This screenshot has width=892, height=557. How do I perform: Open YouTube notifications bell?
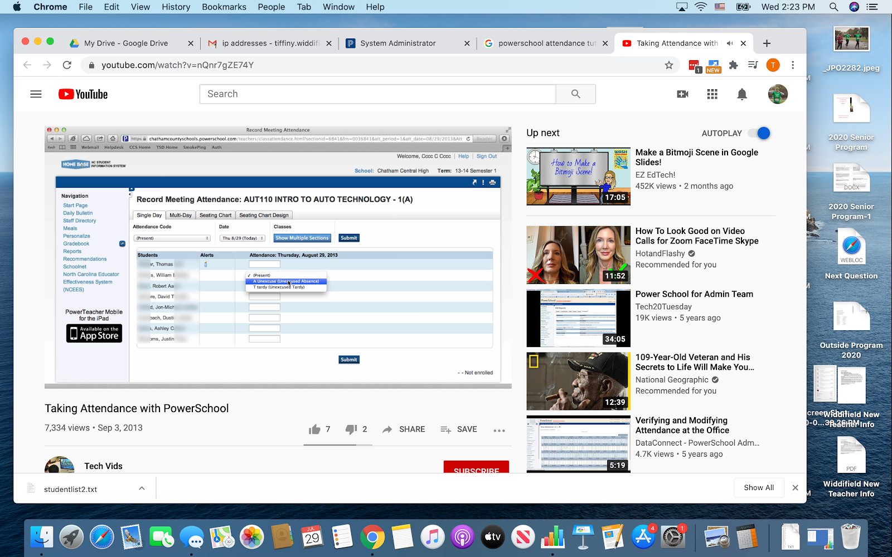(x=742, y=94)
